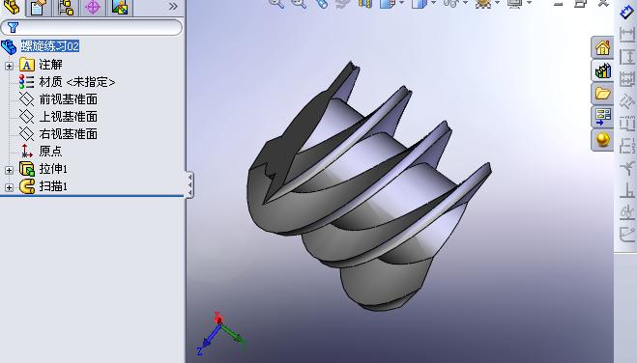Select the 螺旋练习02 root node label
The height and width of the screenshot is (363, 637).
pos(50,46)
